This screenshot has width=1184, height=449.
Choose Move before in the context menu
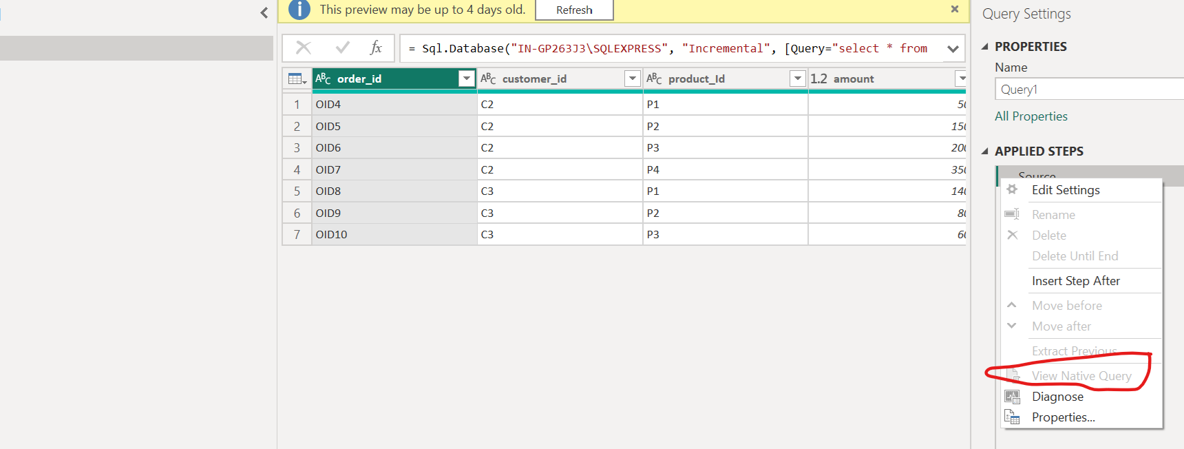pyautogui.click(x=1066, y=306)
